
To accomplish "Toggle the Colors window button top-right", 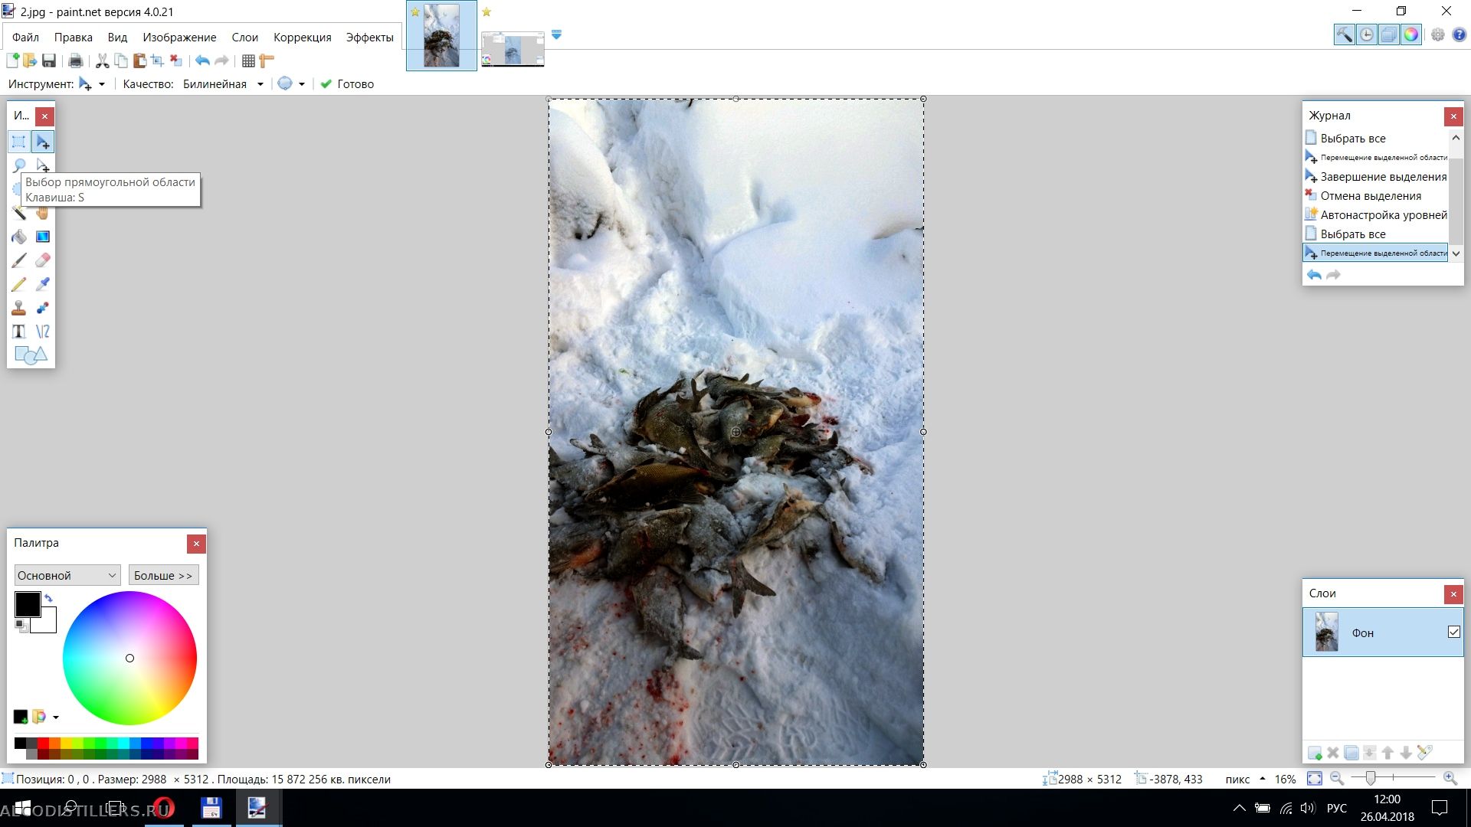I will point(1410,34).
